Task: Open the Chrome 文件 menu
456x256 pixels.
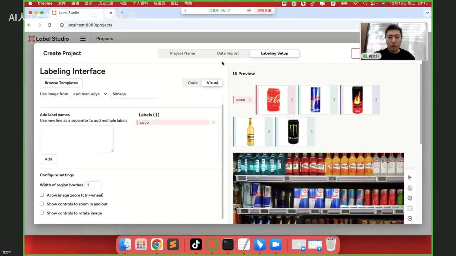Action: click(62, 3)
